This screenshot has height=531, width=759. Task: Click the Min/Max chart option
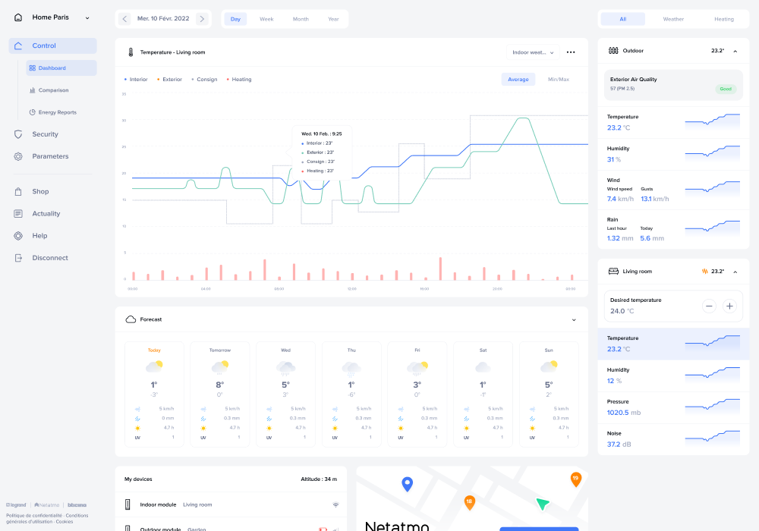tap(557, 78)
